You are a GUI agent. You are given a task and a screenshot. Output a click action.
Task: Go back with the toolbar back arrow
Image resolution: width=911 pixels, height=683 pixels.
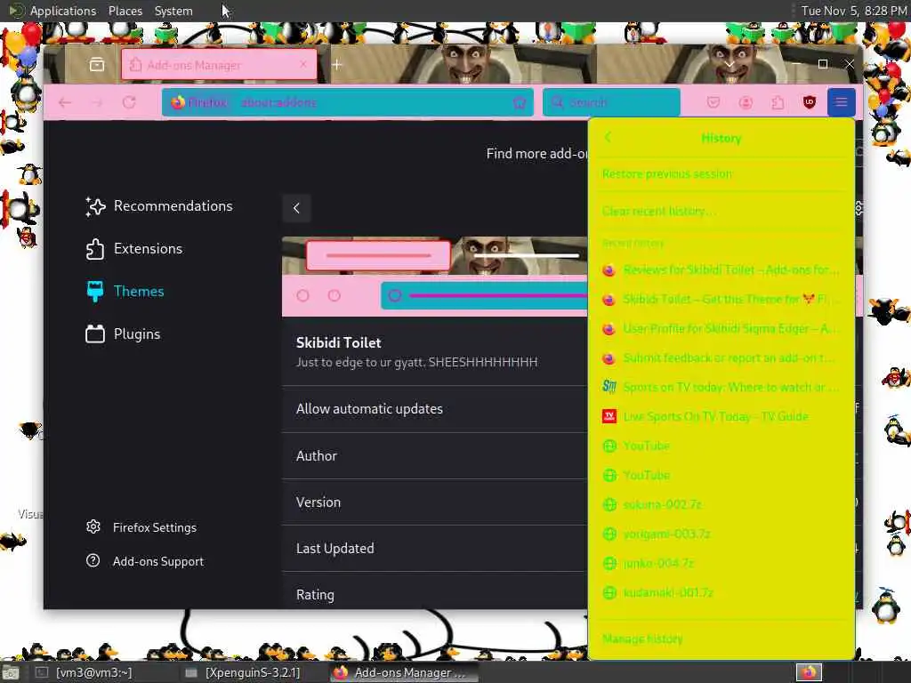click(65, 103)
